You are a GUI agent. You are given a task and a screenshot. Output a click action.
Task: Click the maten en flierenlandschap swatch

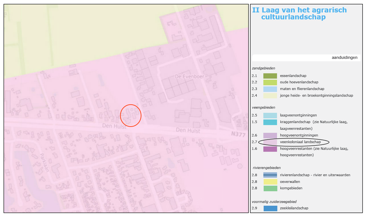point(270,89)
